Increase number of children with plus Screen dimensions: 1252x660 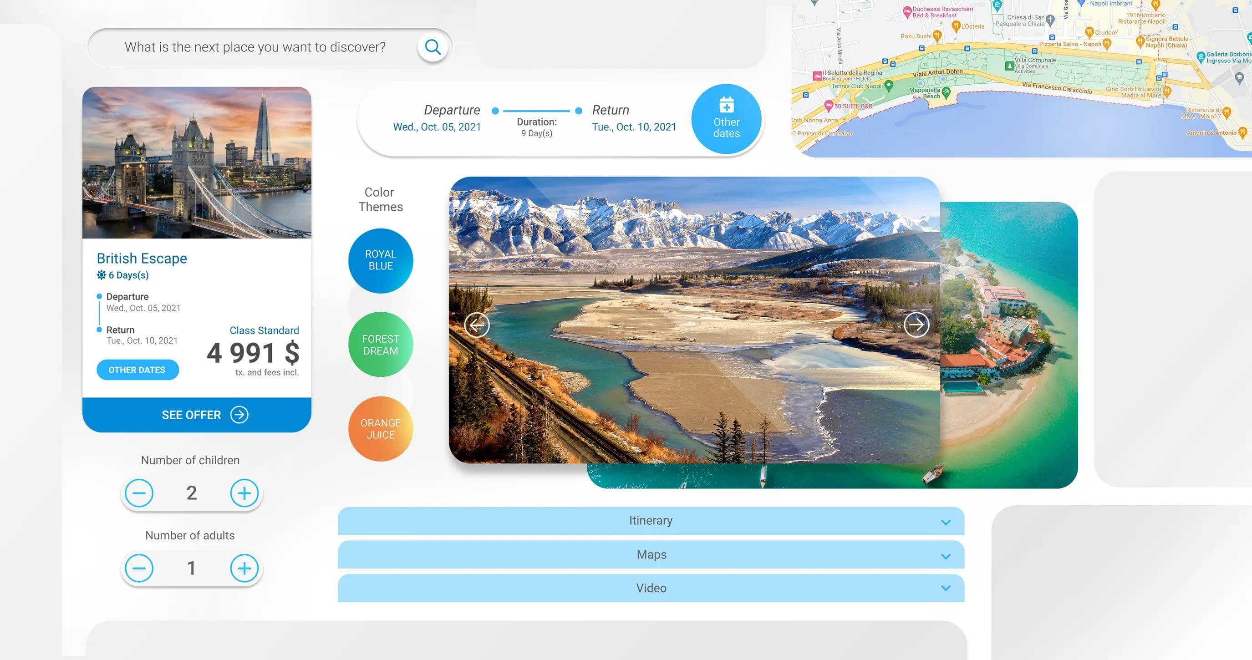244,493
